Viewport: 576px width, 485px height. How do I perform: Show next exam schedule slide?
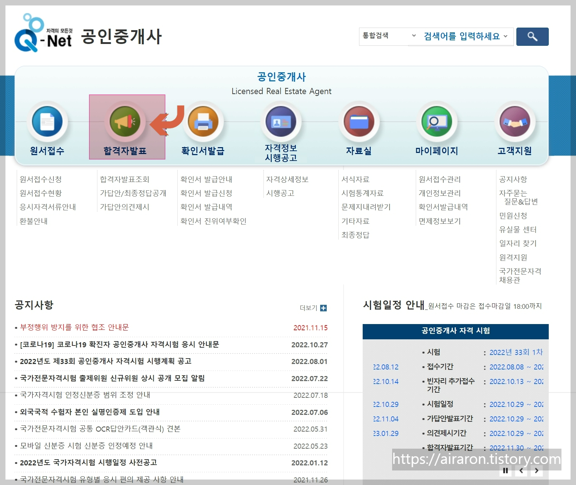pyautogui.click(x=537, y=471)
